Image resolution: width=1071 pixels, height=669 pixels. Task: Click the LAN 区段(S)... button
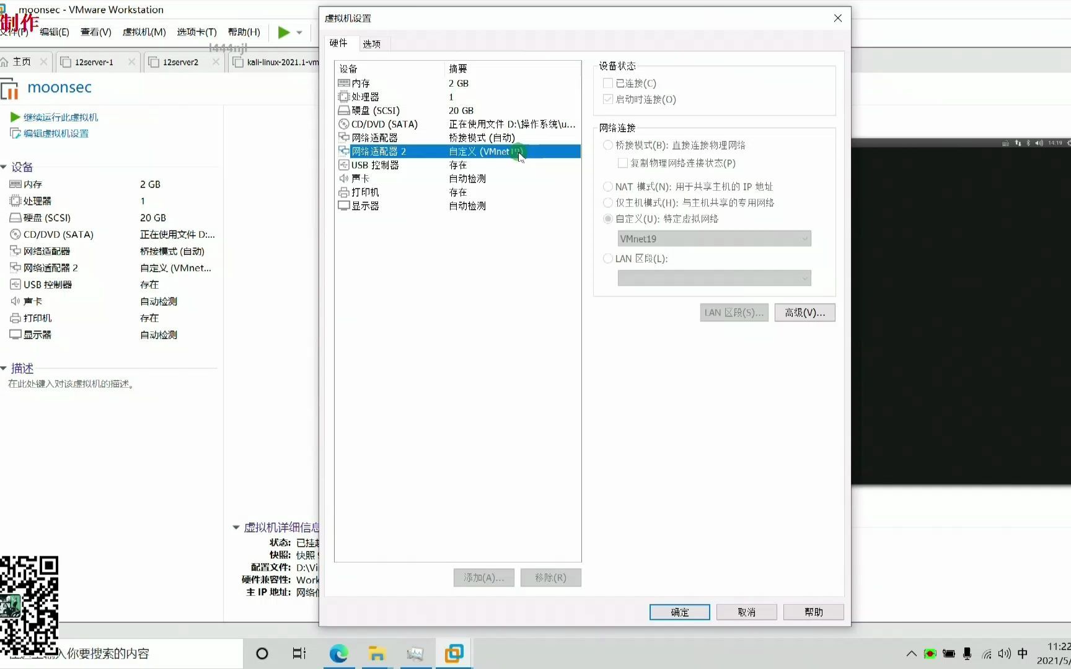coord(734,313)
